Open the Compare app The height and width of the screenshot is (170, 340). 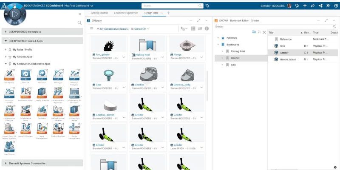click(x=42, y=110)
